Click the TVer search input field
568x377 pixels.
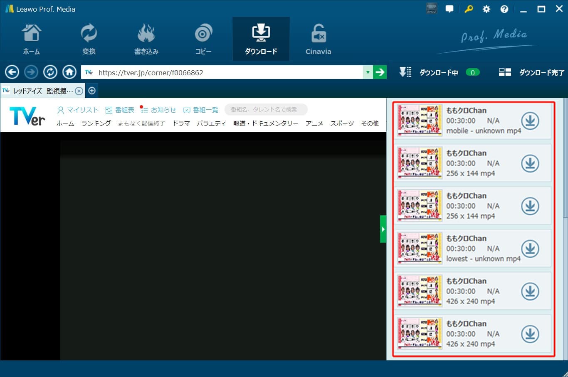point(266,109)
